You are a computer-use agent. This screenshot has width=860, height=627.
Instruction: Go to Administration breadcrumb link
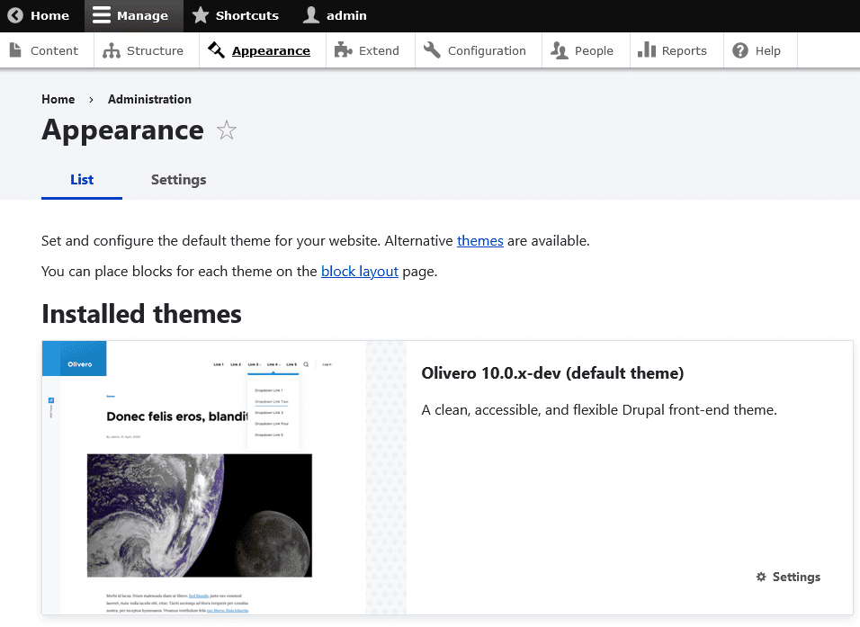(149, 99)
